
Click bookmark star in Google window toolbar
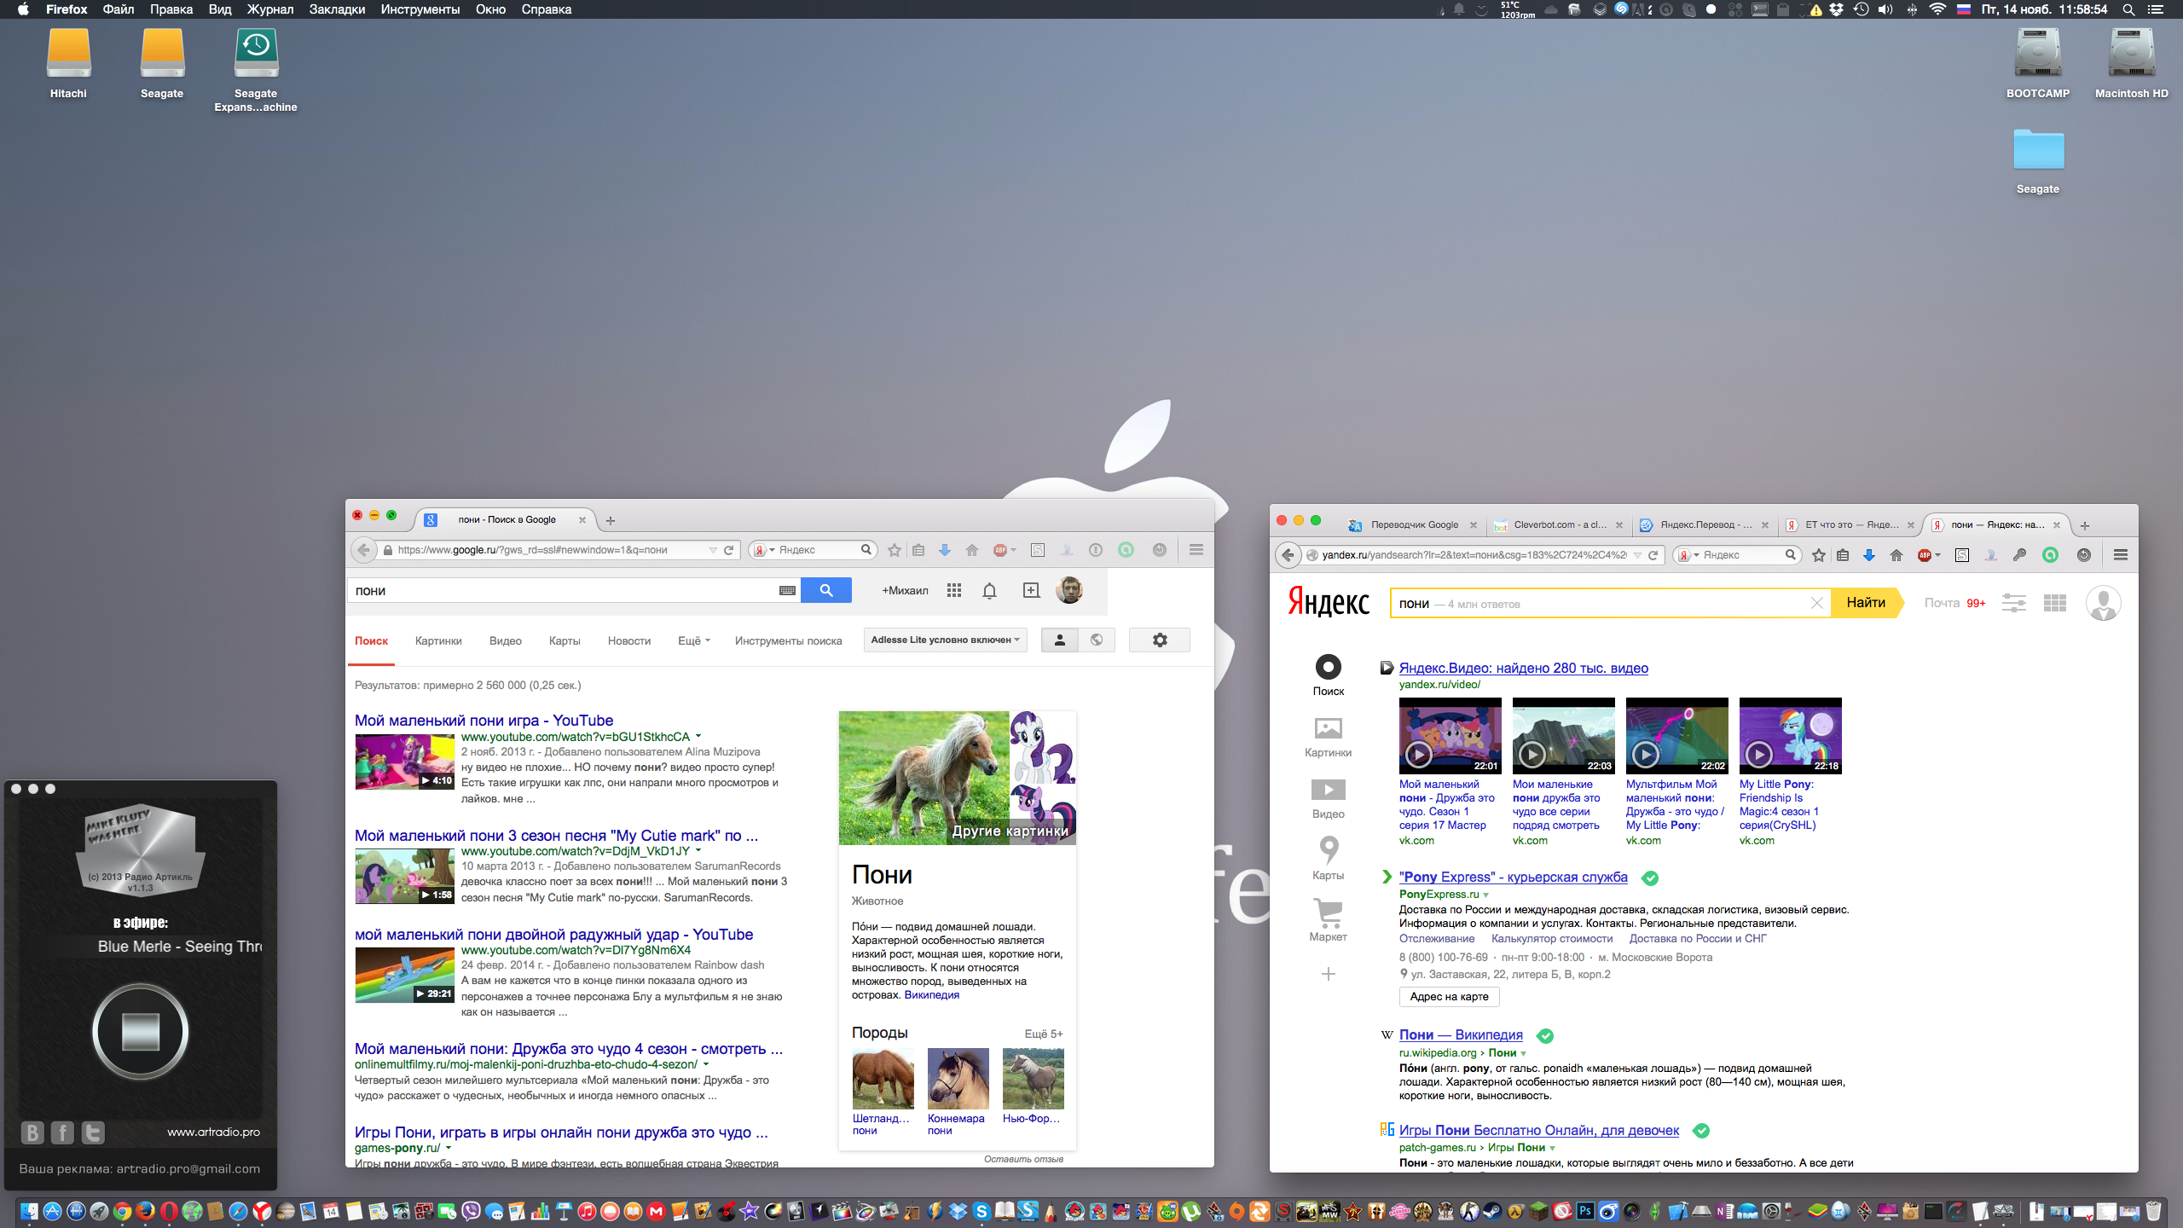tap(894, 550)
